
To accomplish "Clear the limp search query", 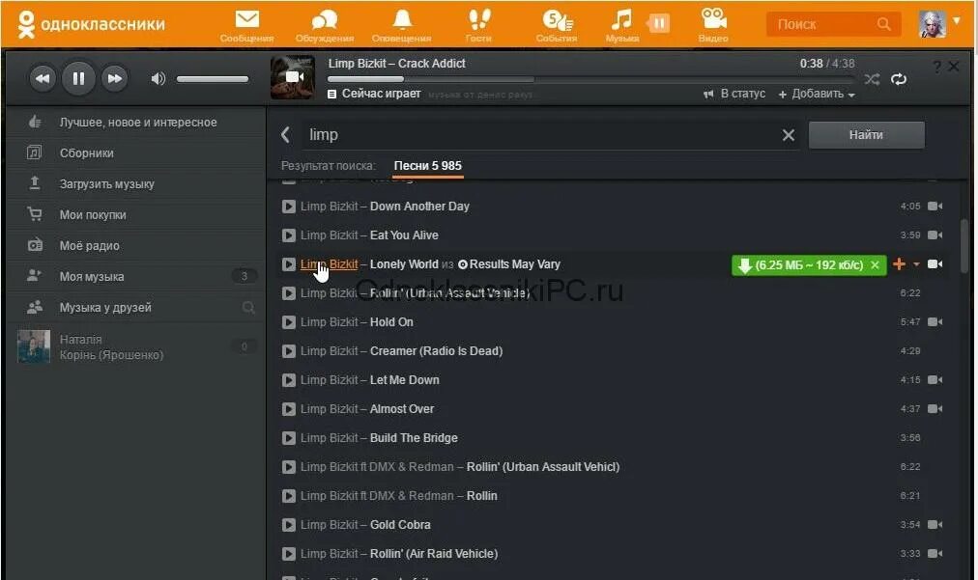I will pyautogui.click(x=789, y=135).
